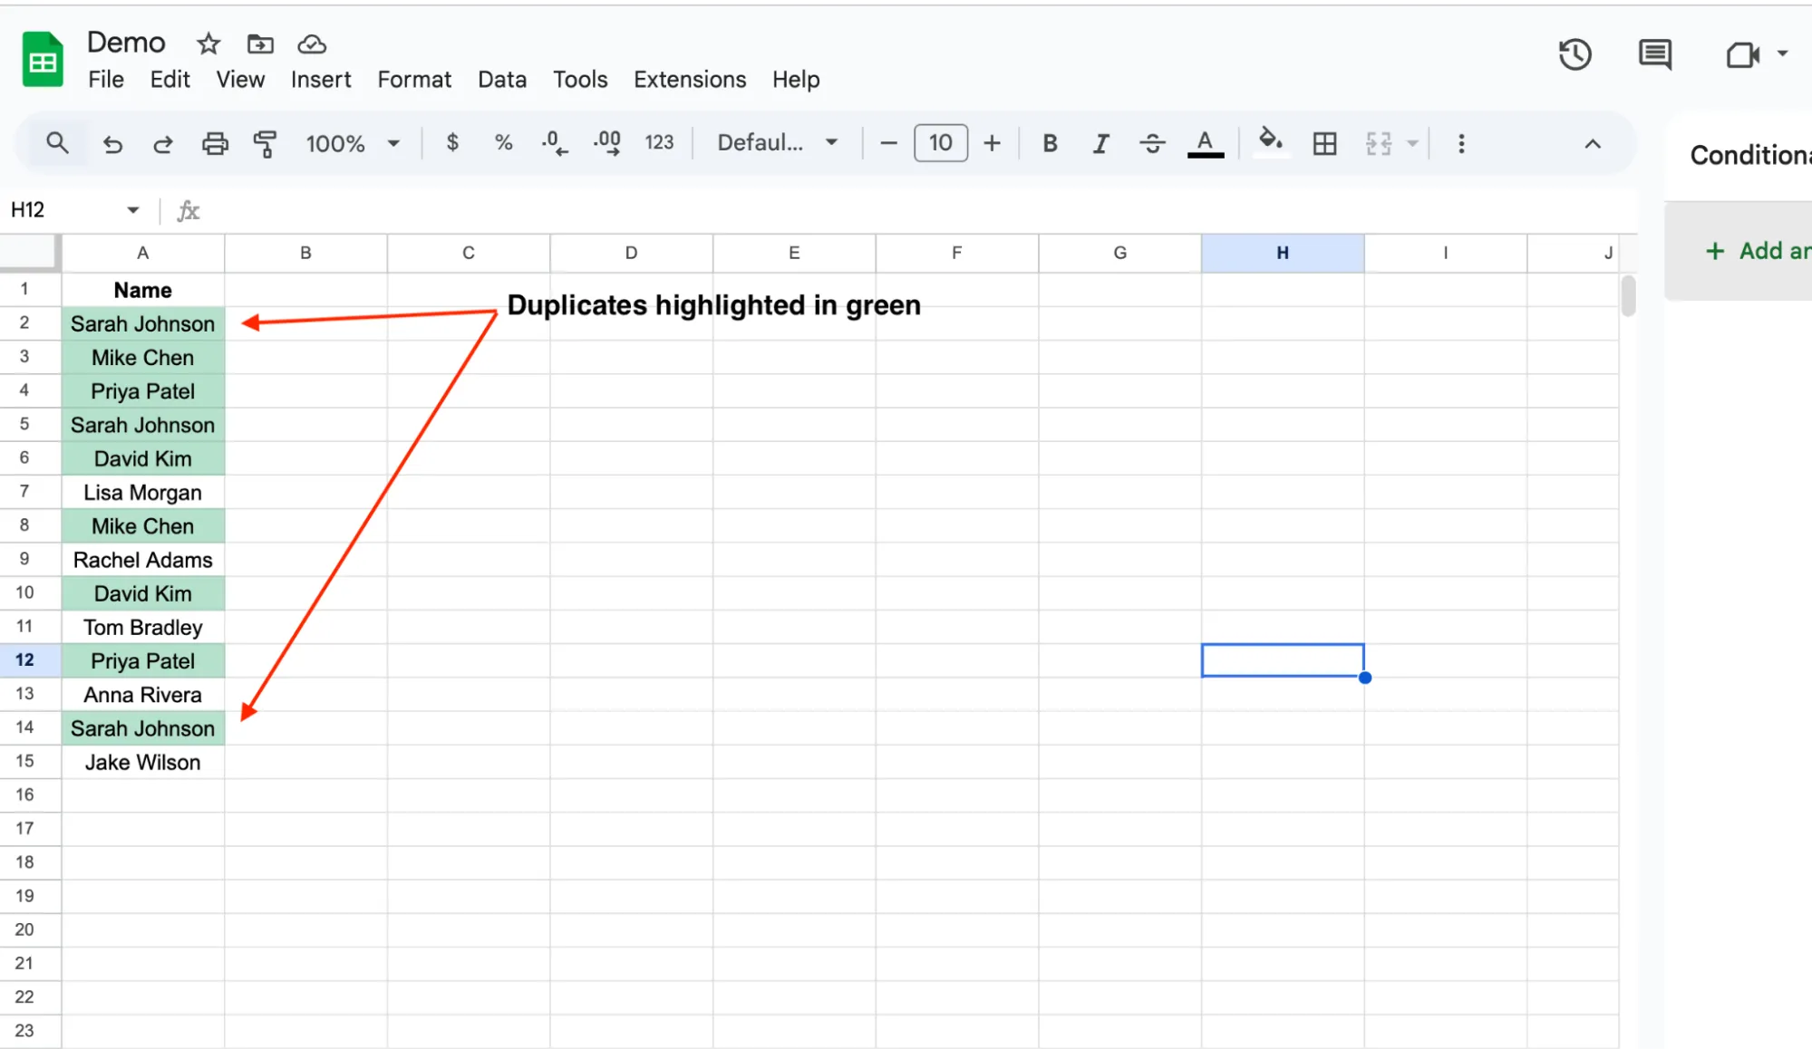Toggle bold formatting

[1049, 142]
